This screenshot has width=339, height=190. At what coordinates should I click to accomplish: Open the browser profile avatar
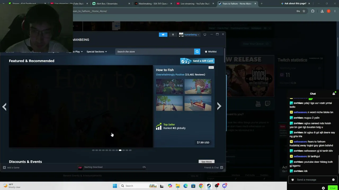[329, 11]
